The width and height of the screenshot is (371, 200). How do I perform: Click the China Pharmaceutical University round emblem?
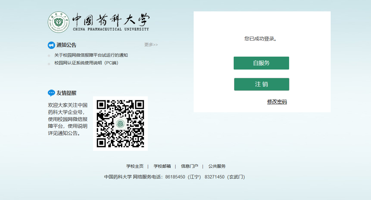tap(58, 22)
